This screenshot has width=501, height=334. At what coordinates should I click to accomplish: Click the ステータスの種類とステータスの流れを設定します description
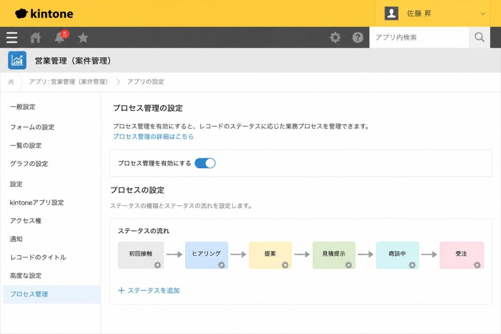tap(181, 206)
